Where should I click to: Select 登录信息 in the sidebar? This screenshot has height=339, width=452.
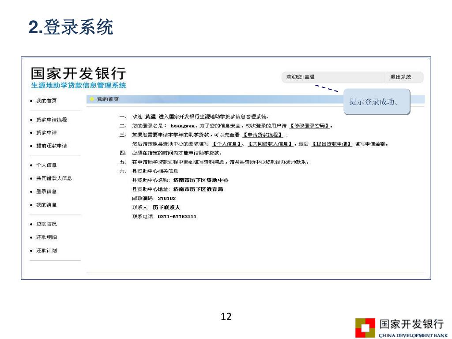(x=46, y=192)
